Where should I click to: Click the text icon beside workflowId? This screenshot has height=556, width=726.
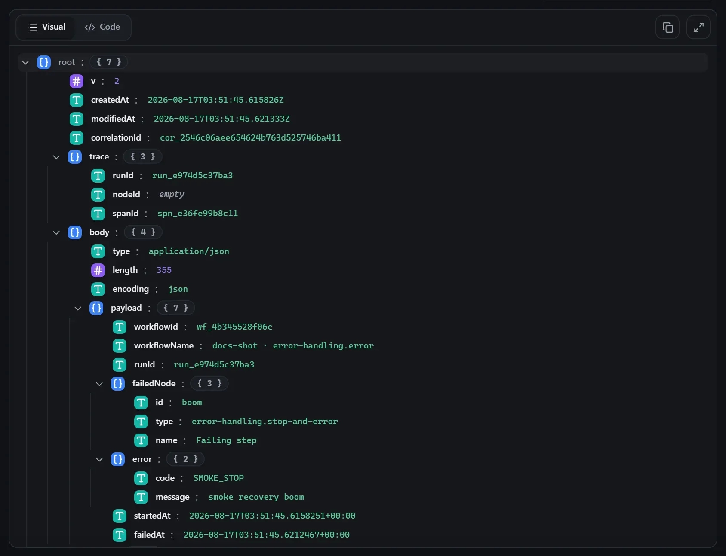coord(120,327)
